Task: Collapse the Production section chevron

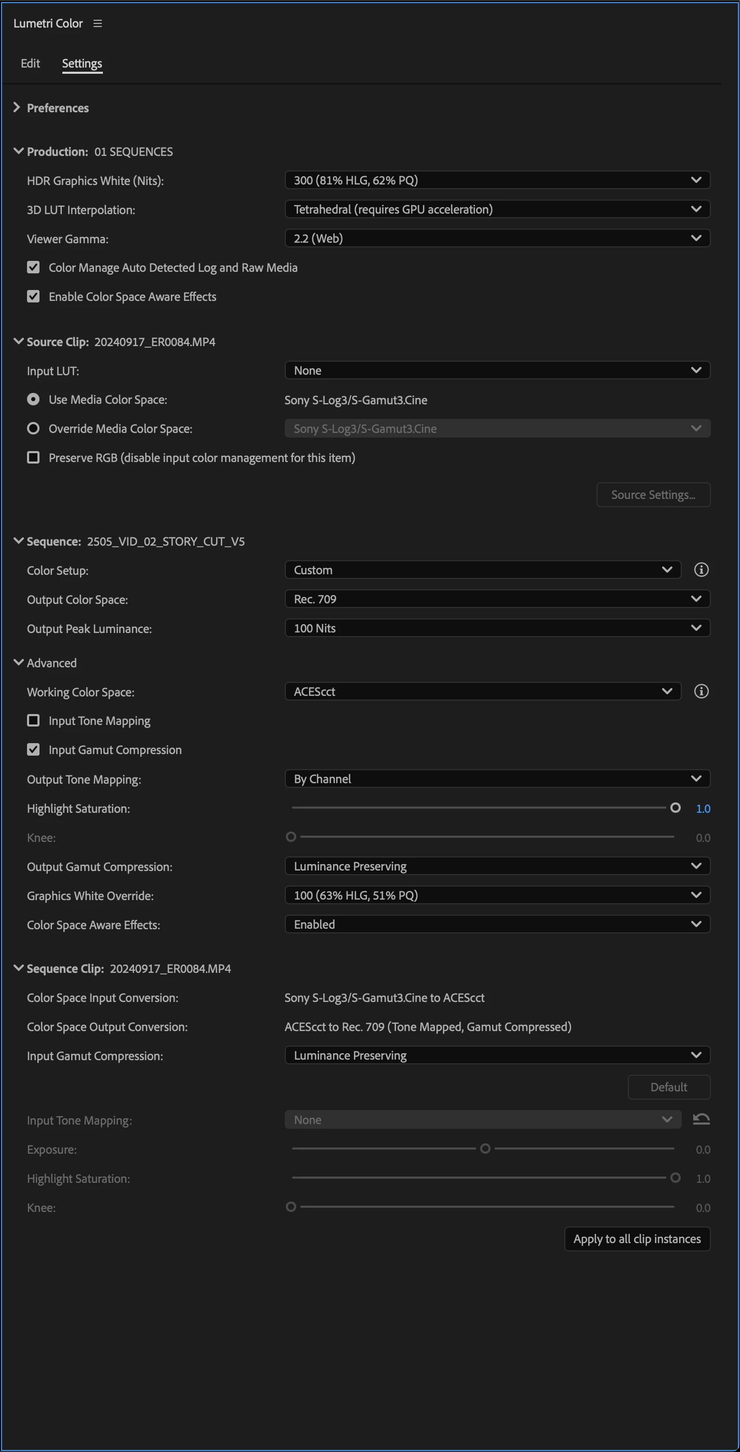Action: point(19,151)
